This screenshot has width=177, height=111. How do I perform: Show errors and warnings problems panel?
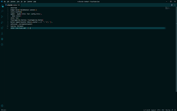click(x=4, y=110)
